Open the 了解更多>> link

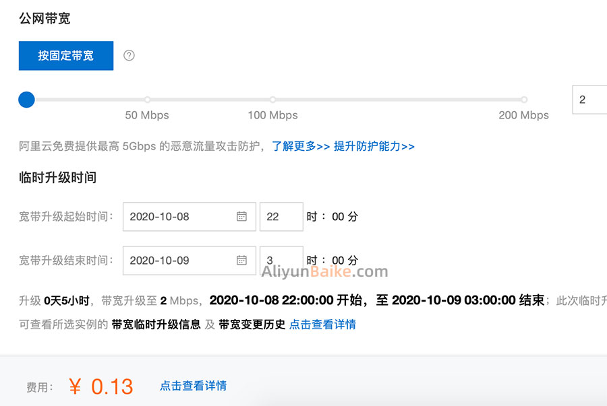301,146
